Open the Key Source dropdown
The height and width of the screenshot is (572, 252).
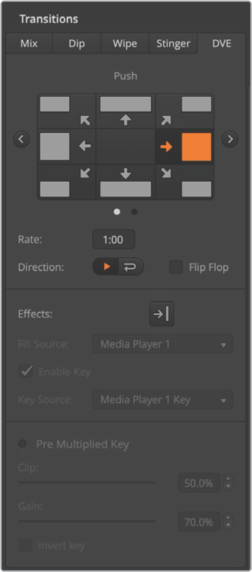(x=163, y=400)
